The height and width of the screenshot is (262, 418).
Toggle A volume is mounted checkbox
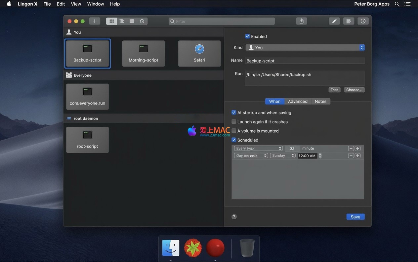click(x=234, y=131)
